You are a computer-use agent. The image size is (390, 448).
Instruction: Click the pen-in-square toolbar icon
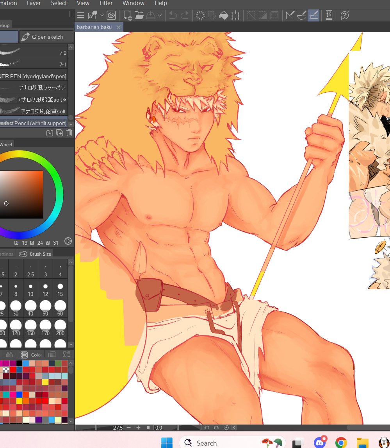93,15
